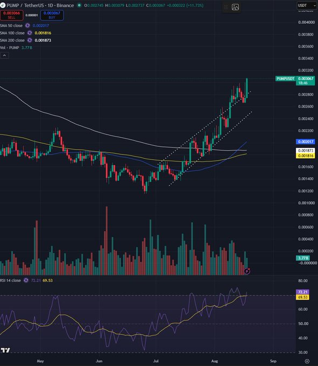Select the RSI 14 close legend entry
The width and height of the screenshot is (318, 366).
click(10, 280)
